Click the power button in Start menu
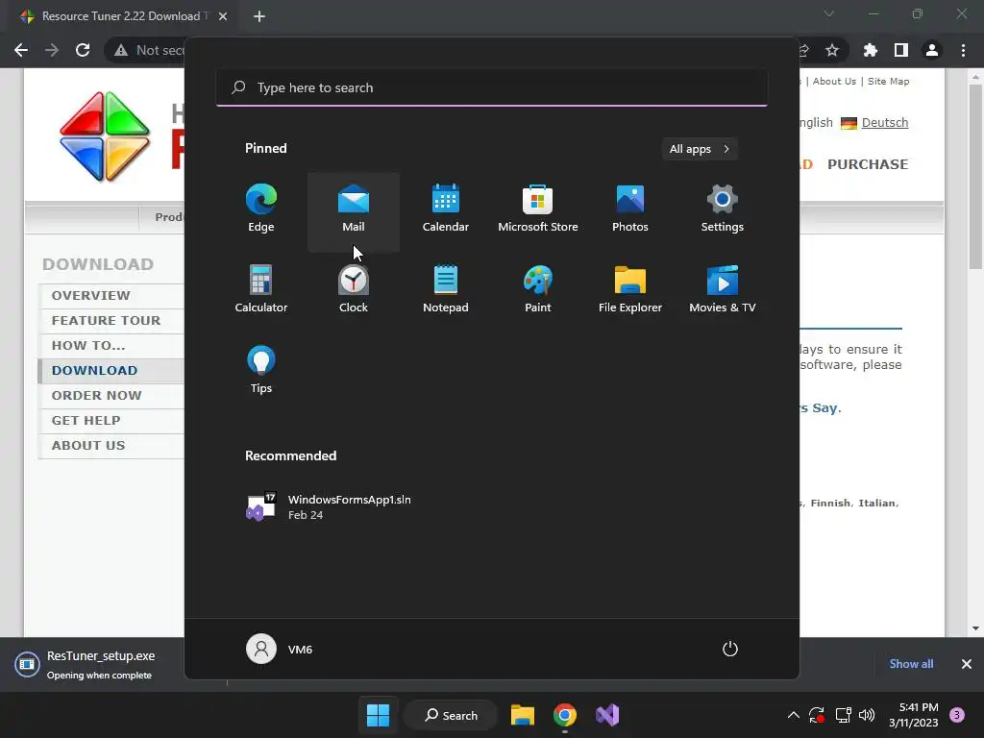 [730, 649]
